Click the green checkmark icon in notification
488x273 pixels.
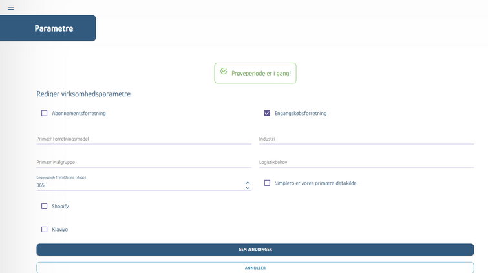pos(224,72)
